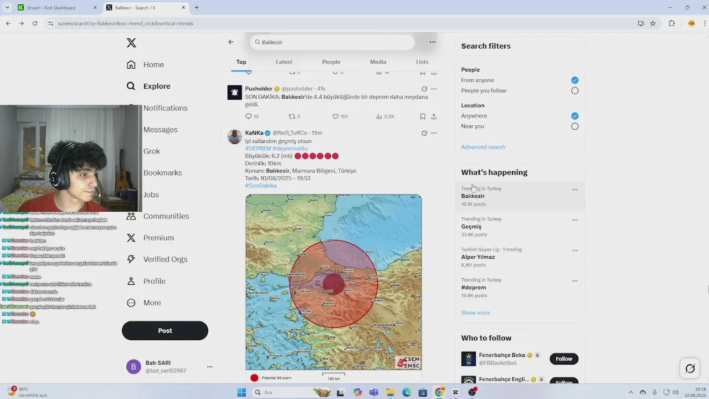Reload the page in browser toolbar
The width and height of the screenshot is (709, 399).
tap(35, 23)
